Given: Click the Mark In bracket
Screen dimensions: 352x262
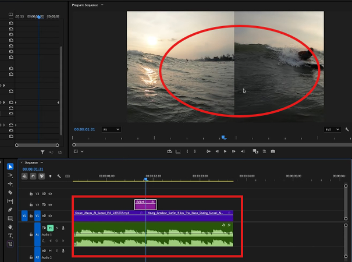Looking at the screenshot, I should click(187, 151).
